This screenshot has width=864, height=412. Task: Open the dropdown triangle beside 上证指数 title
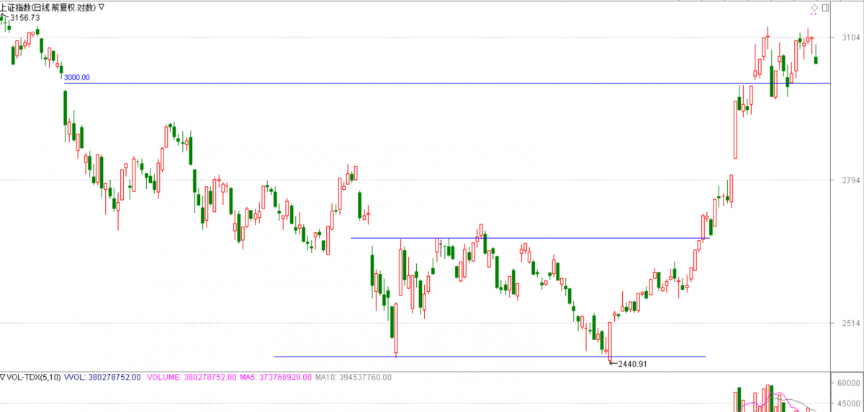tap(100, 6)
